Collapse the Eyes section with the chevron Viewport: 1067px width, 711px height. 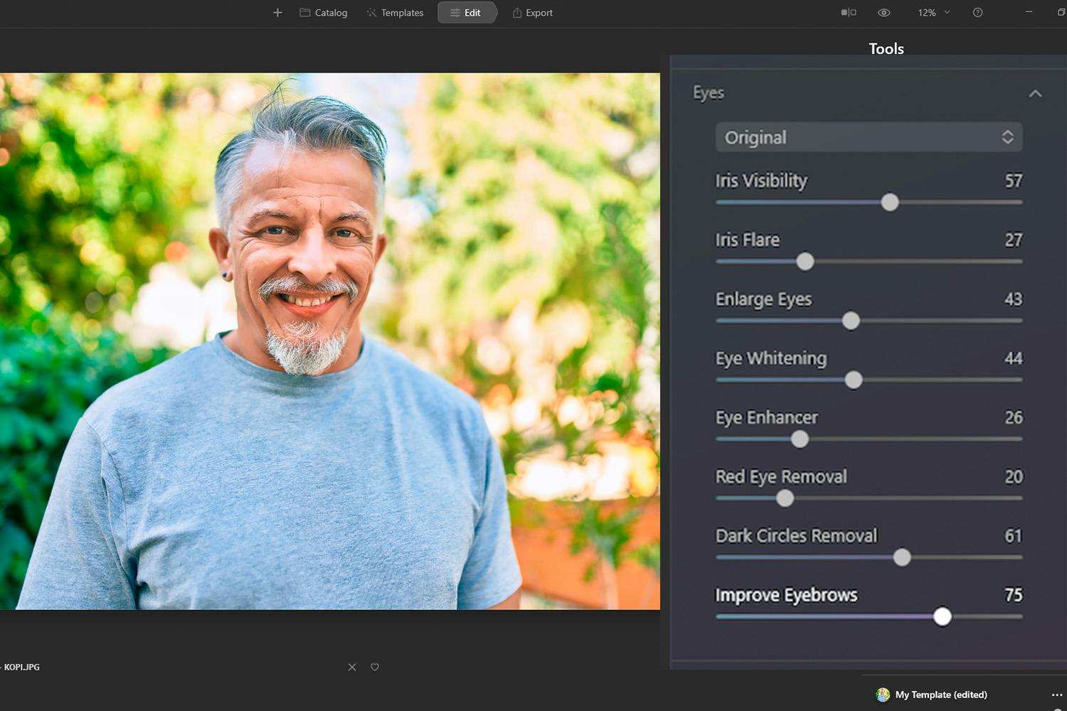1035,93
